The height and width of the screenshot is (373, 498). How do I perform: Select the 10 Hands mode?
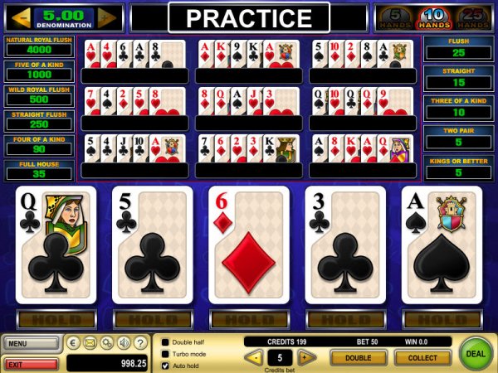click(x=434, y=18)
